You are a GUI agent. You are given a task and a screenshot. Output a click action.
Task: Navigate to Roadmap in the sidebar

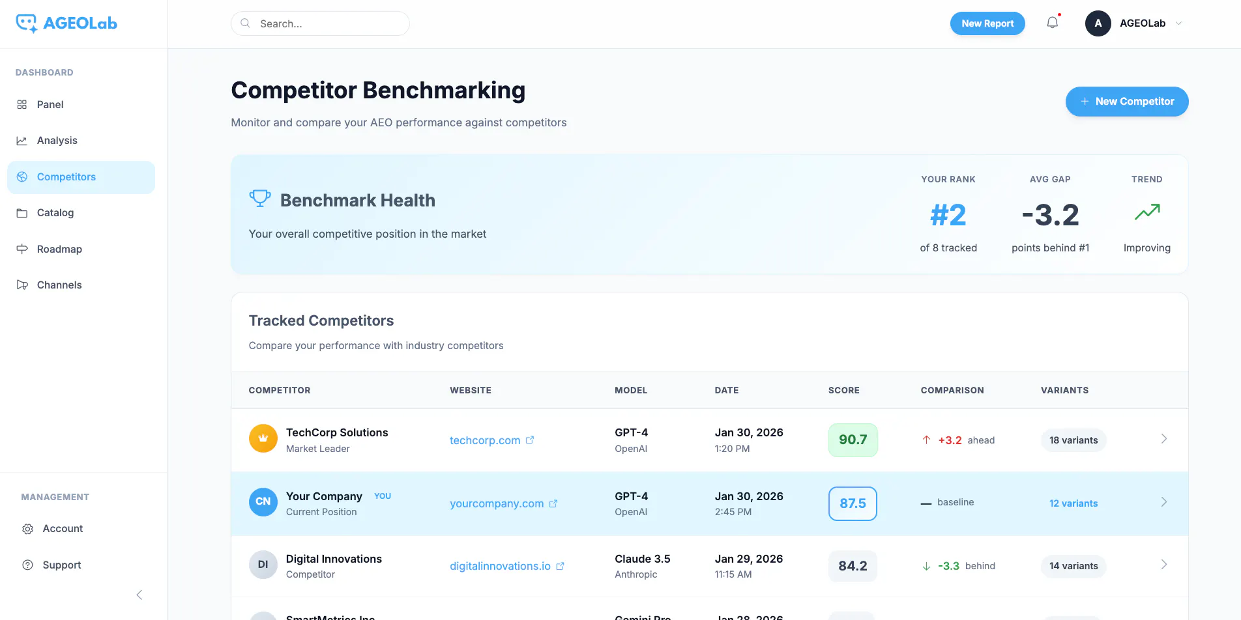[81, 249]
